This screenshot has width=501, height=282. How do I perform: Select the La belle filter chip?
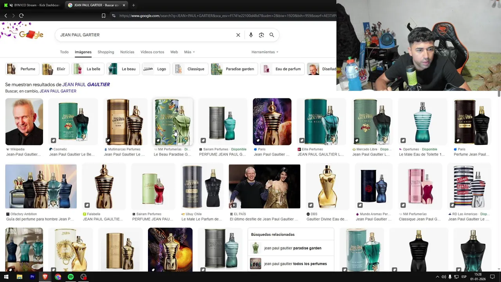point(88,69)
